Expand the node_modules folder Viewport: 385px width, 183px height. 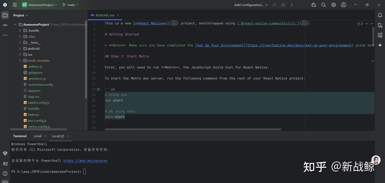19,60
